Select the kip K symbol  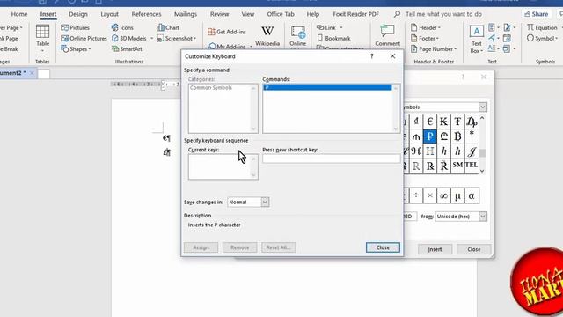[x=443, y=122]
